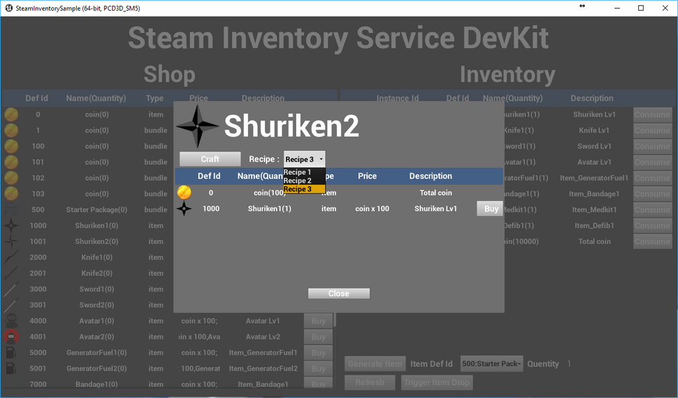Screen dimensions: 678x398
Task: Click the coin icon for shop Def Id 0
Action: pyautogui.click(x=11, y=115)
